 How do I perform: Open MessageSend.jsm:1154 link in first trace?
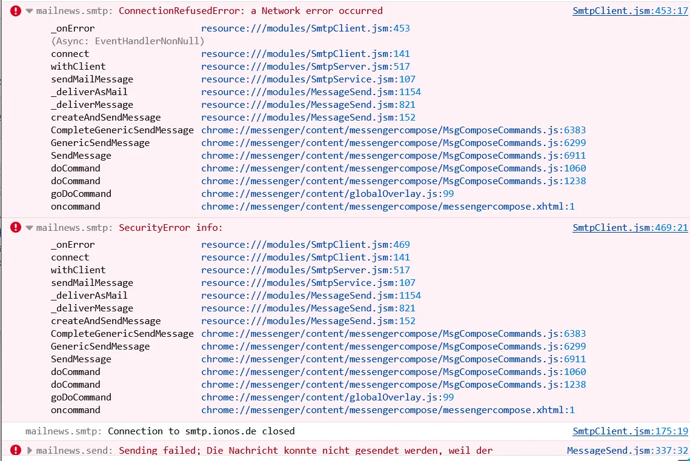pyautogui.click(x=311, y=92)
